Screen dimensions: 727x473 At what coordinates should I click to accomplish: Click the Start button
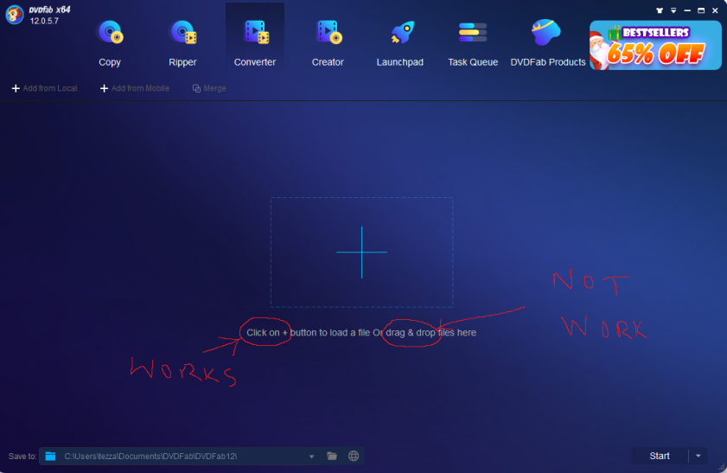click(x=660, y=456)
